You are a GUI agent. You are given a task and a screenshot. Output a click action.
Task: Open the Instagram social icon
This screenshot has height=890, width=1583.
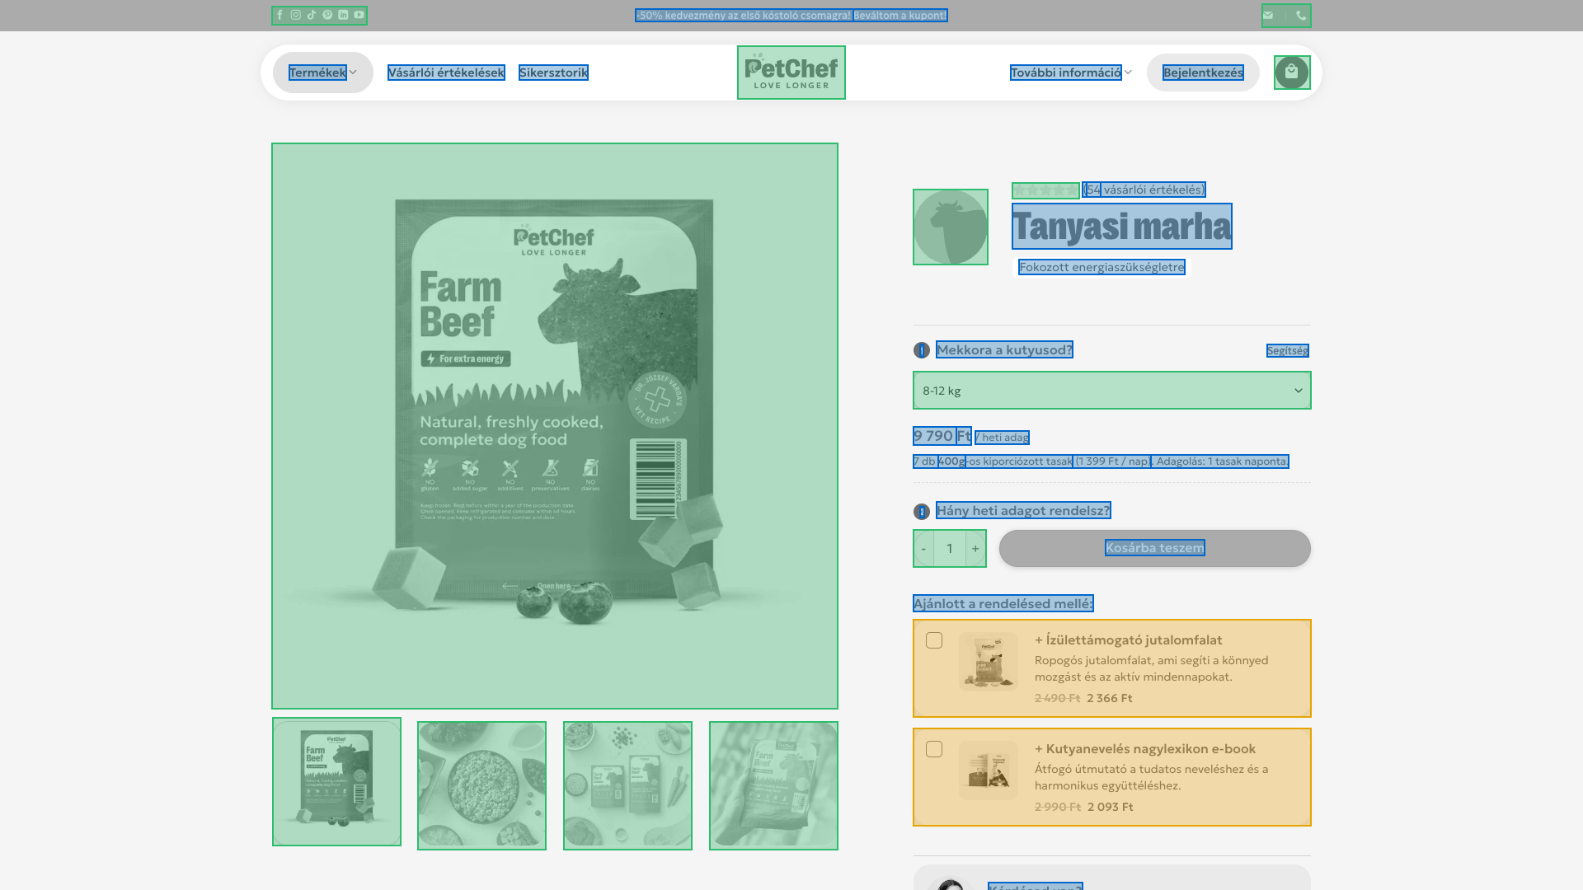point(296,15)
